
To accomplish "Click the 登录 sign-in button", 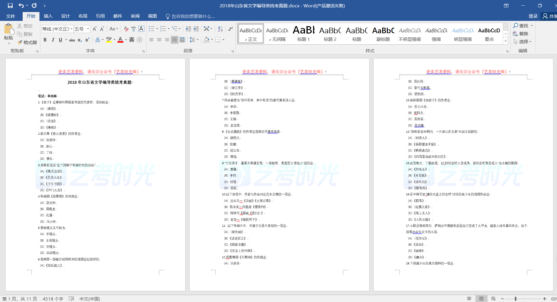I will [533, 16].
